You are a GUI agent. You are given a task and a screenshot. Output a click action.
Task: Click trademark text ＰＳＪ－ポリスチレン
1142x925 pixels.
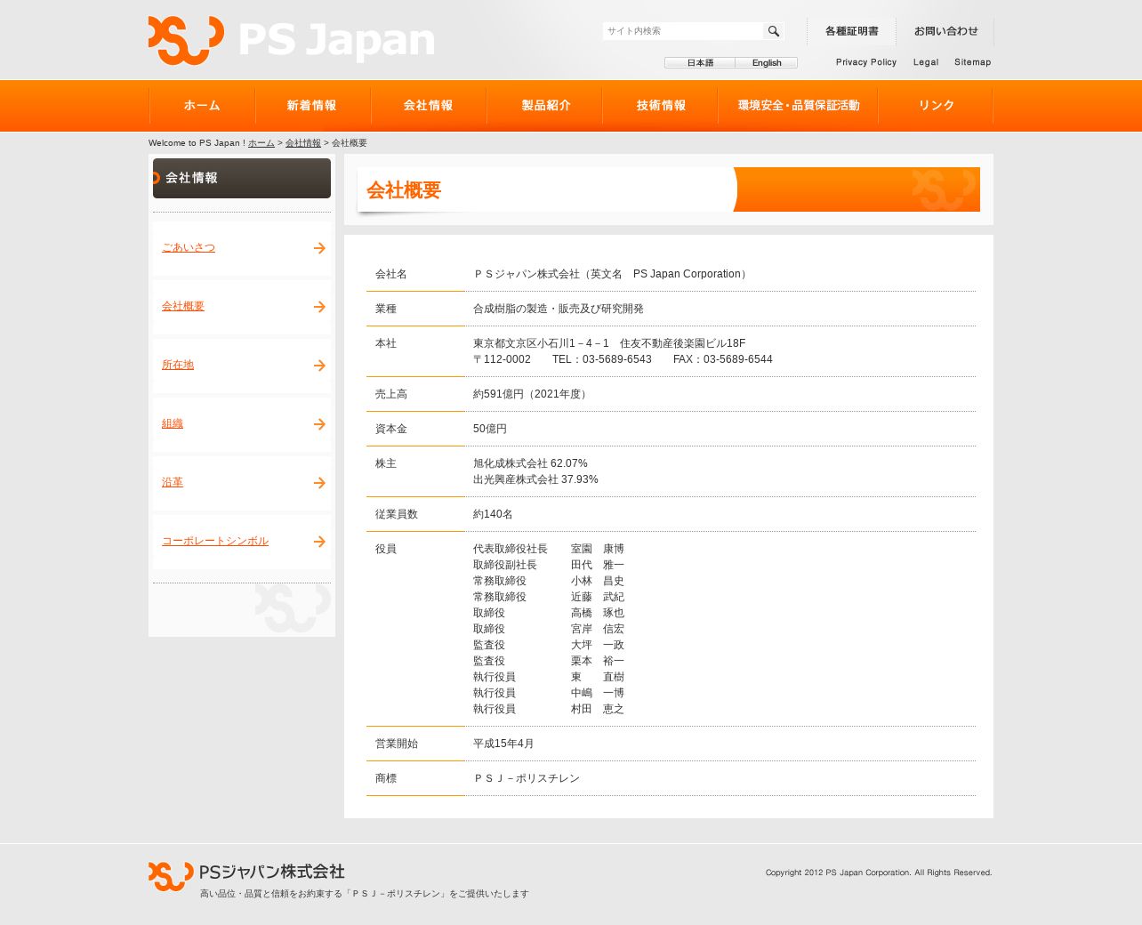[x=527, y=778]
